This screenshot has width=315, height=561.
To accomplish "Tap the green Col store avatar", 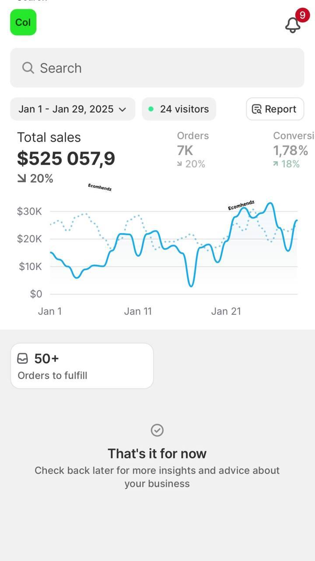I will [x=23, y=22].
